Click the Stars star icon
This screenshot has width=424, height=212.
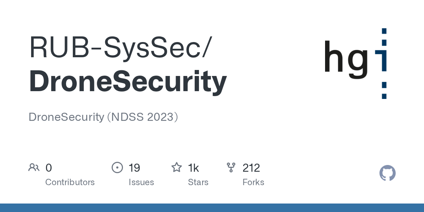[x=176, y=167]
